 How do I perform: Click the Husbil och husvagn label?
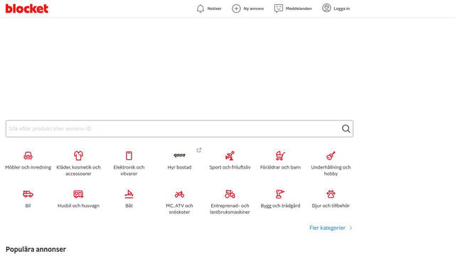coord(78,206)
